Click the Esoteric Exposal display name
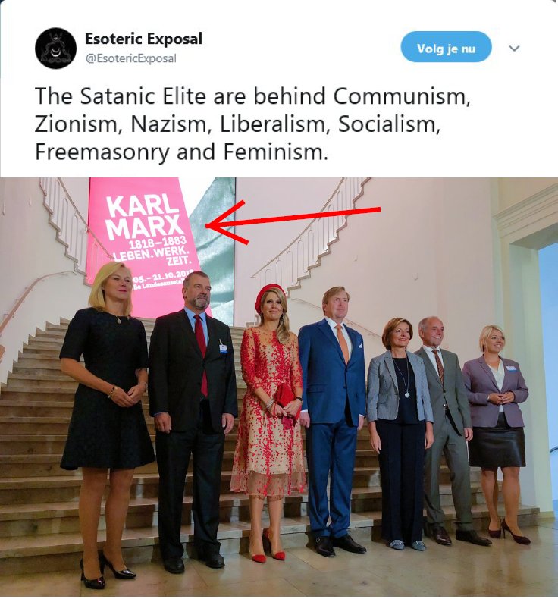The image size is (558, 599). [x=143, y=39]
